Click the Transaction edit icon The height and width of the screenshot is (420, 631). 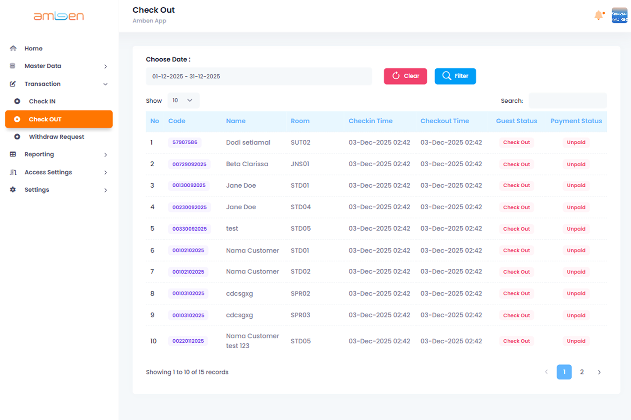coord(13,84)
